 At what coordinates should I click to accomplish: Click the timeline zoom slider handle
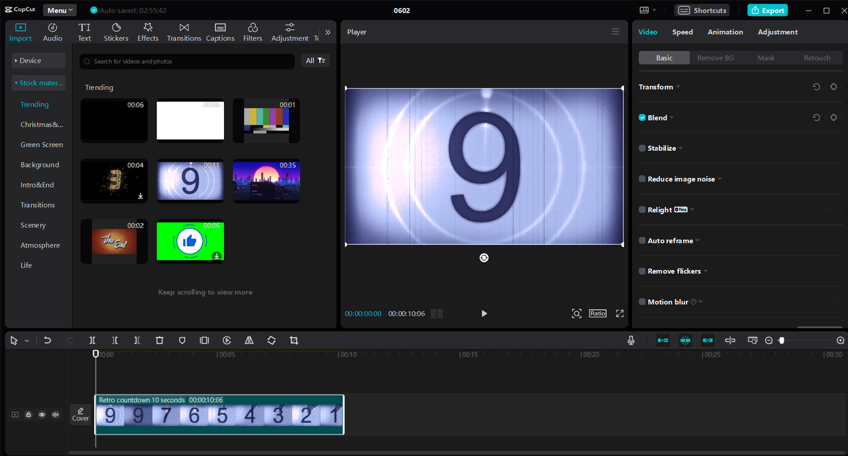tap(782, 340)
